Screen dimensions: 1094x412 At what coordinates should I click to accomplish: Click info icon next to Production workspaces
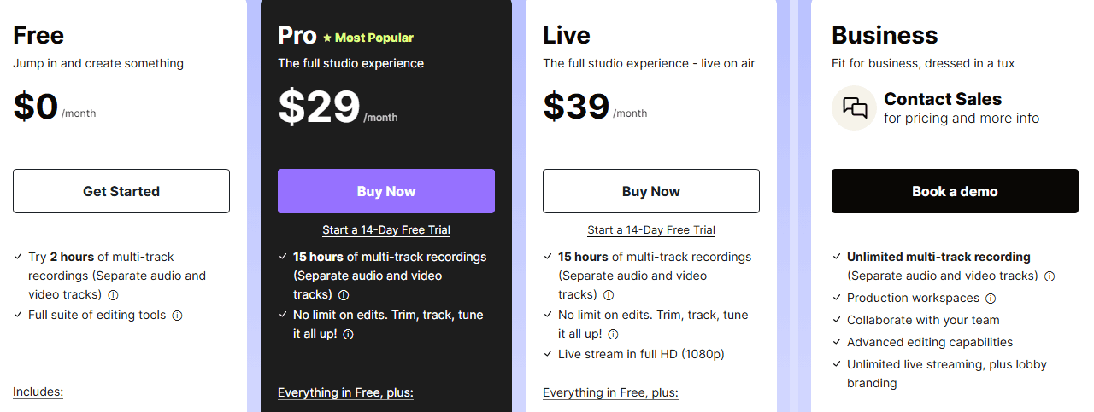[991, 299]
